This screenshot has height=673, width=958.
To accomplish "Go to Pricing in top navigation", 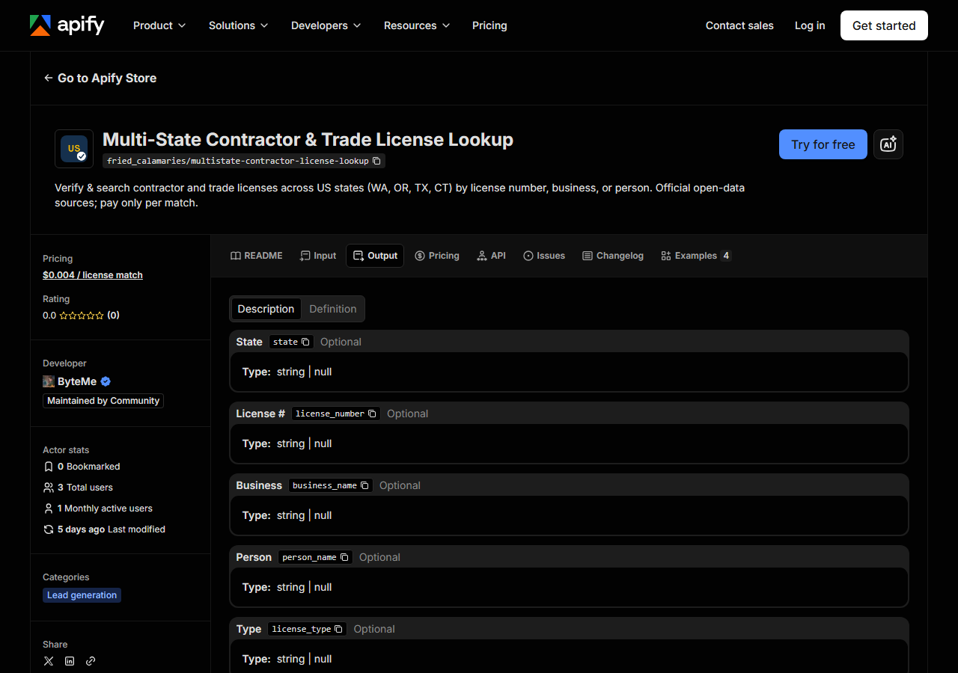I will coord(489,25).
